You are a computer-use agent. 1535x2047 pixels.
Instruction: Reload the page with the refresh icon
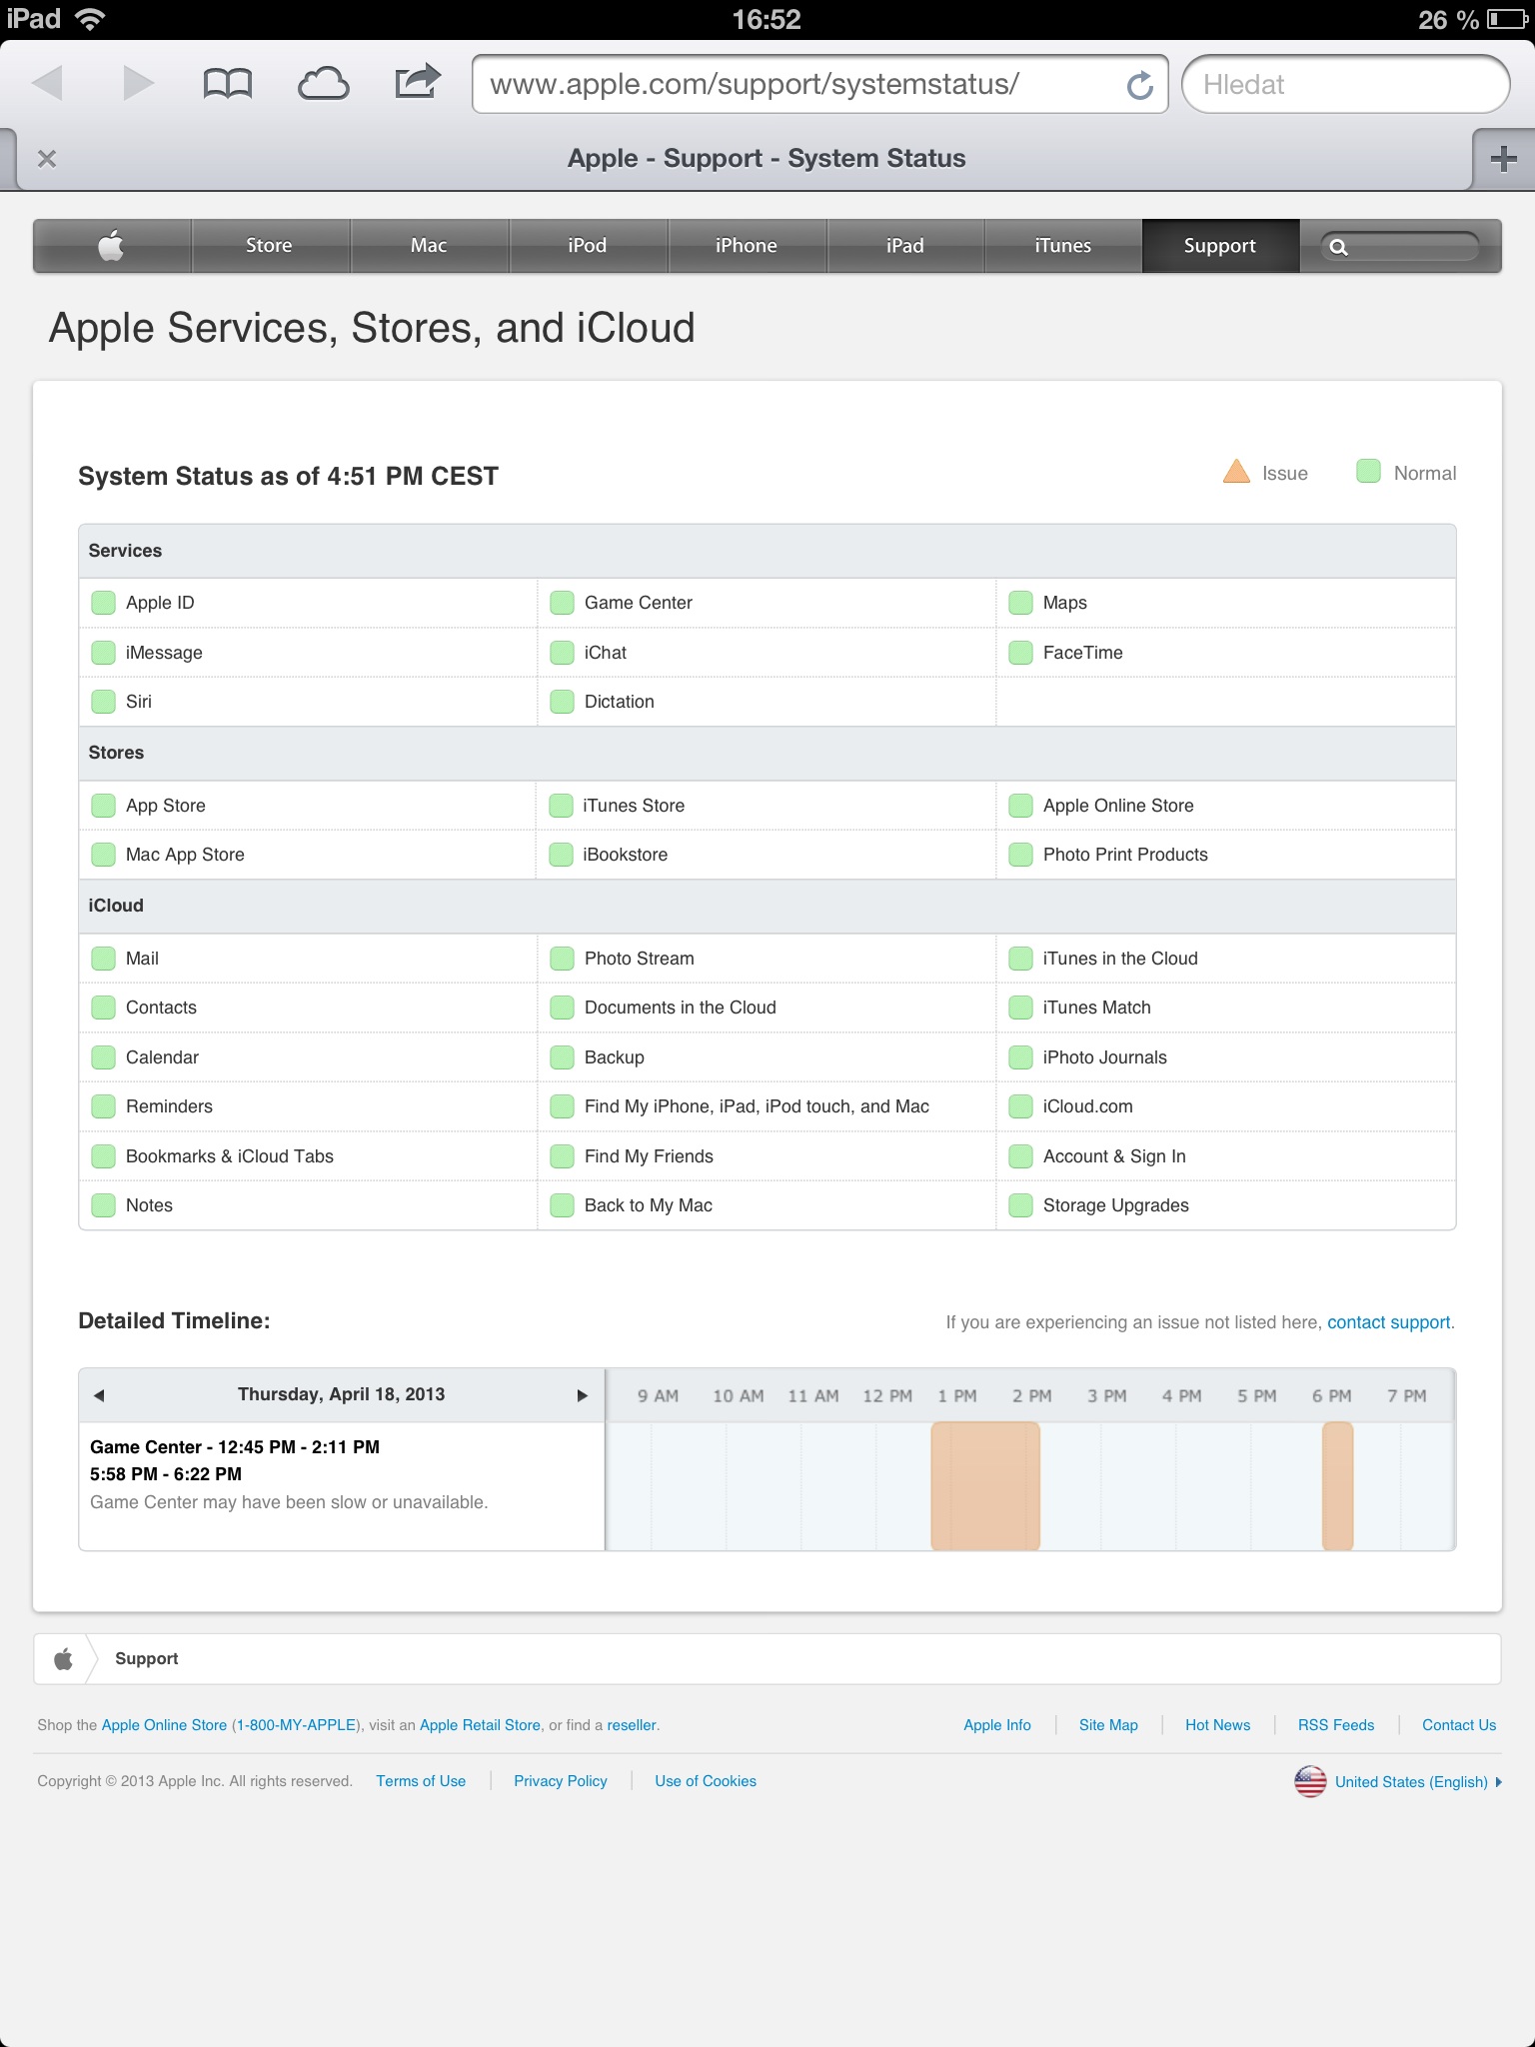coord(1139,86)
